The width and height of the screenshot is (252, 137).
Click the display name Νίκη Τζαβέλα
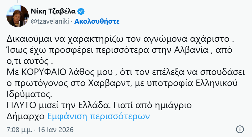[x=53, y=12]
